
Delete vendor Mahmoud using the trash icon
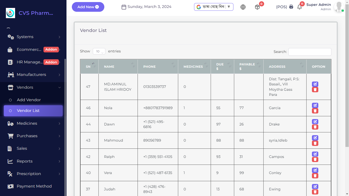pos(315,143)
